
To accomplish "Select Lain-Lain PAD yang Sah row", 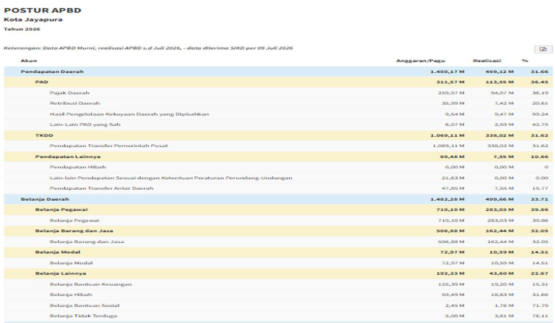I will point(278,125).
